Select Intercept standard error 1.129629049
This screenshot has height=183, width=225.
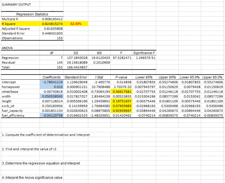[77, 82]
